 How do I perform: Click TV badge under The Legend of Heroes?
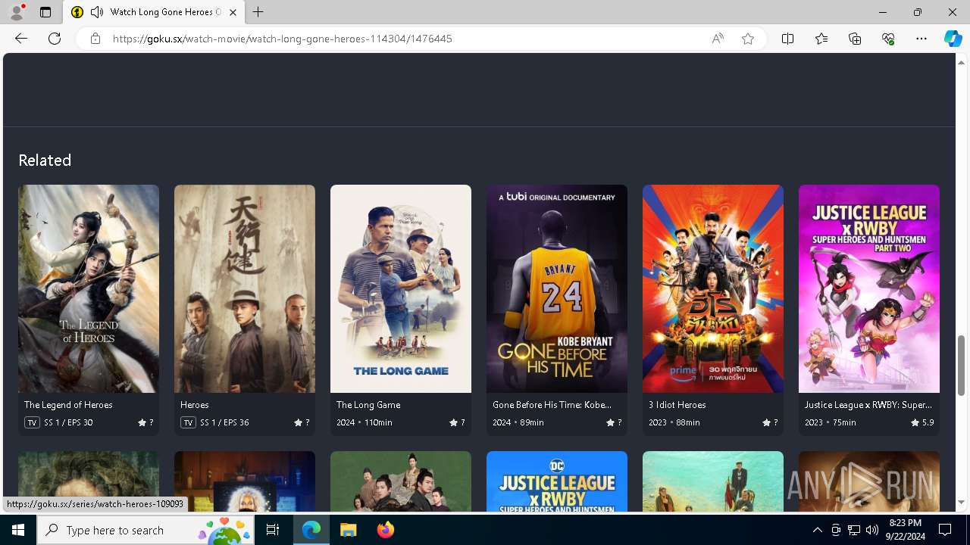[32, 422]
